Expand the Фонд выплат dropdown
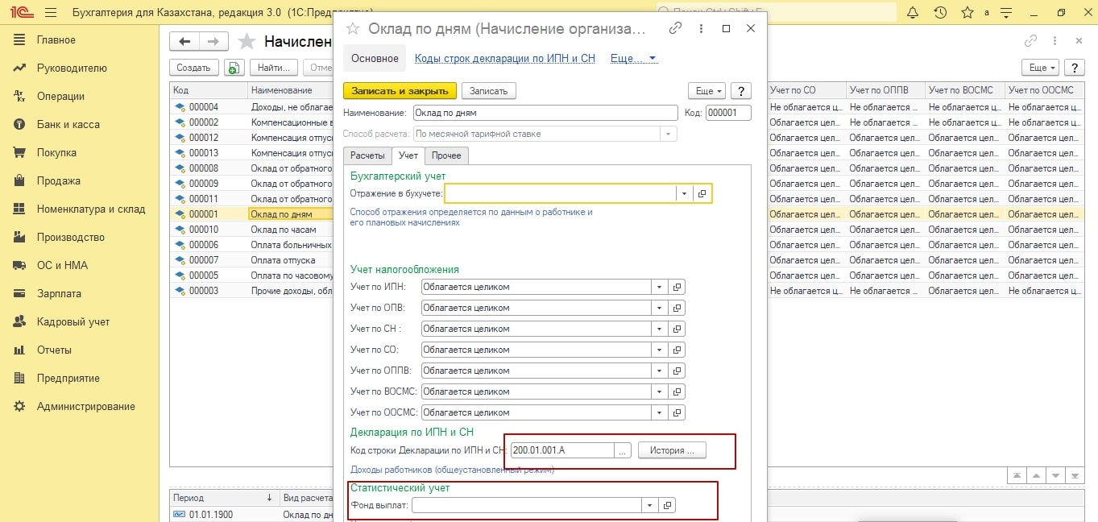 tap(649, 505)
